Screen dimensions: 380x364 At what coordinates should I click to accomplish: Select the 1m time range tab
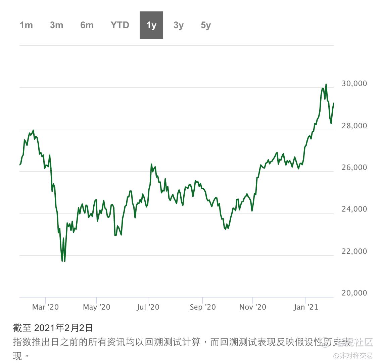point(26,25)
